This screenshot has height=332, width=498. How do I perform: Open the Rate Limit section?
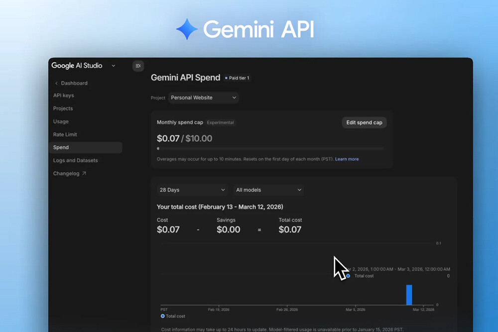(65, 134)
